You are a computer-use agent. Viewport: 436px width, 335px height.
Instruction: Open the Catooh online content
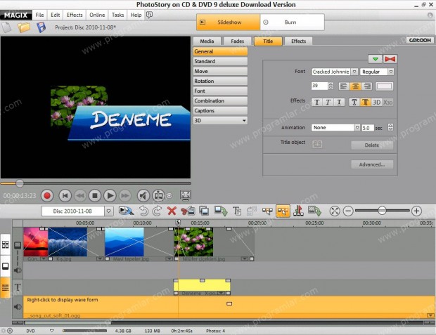420,40
